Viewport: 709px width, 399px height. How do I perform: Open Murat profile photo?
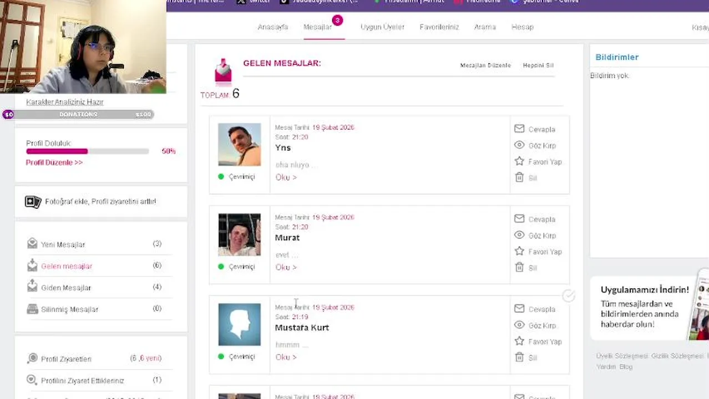click(239, 234)
